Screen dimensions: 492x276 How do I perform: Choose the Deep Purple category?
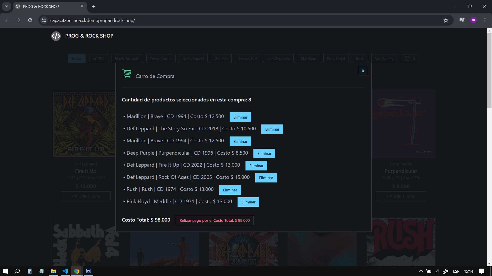(x=161, y=59)
